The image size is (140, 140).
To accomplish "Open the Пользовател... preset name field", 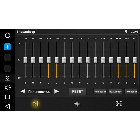I will pos(40,92).
